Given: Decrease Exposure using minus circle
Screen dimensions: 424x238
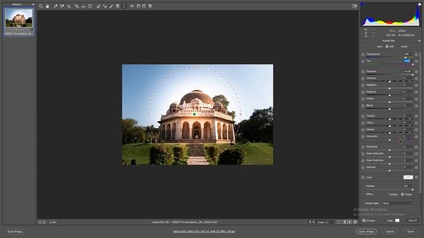Looking at the screenshot, I should (x=363, y=72).
